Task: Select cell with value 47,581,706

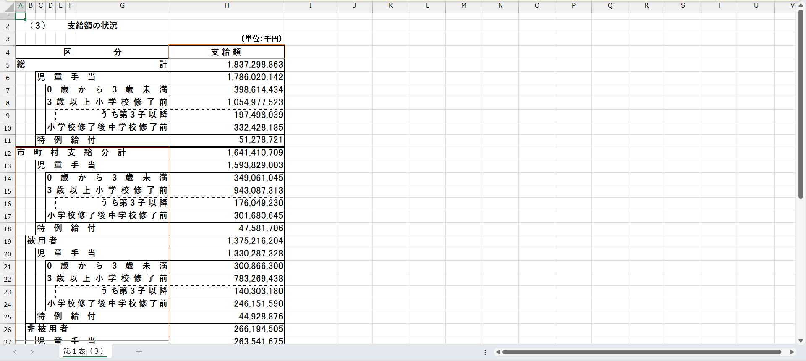Action: (x=227, y=228)
